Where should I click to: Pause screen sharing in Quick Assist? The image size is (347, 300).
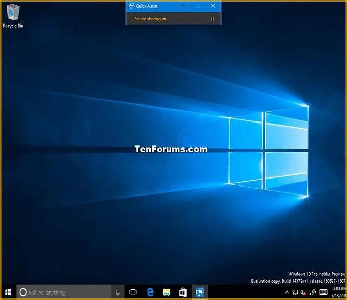pos(212,19)
